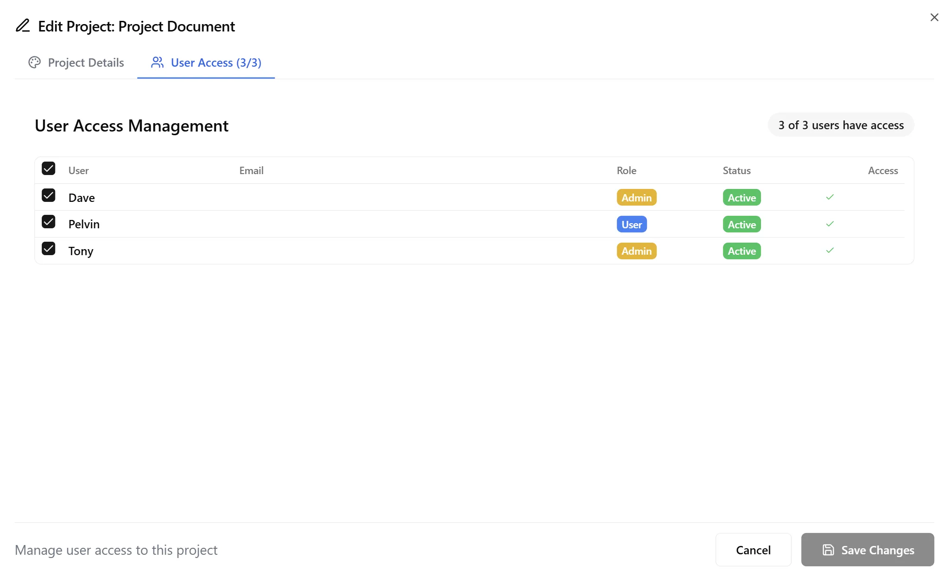Uncheck Dave's access checkbox

tap(49, 195)
